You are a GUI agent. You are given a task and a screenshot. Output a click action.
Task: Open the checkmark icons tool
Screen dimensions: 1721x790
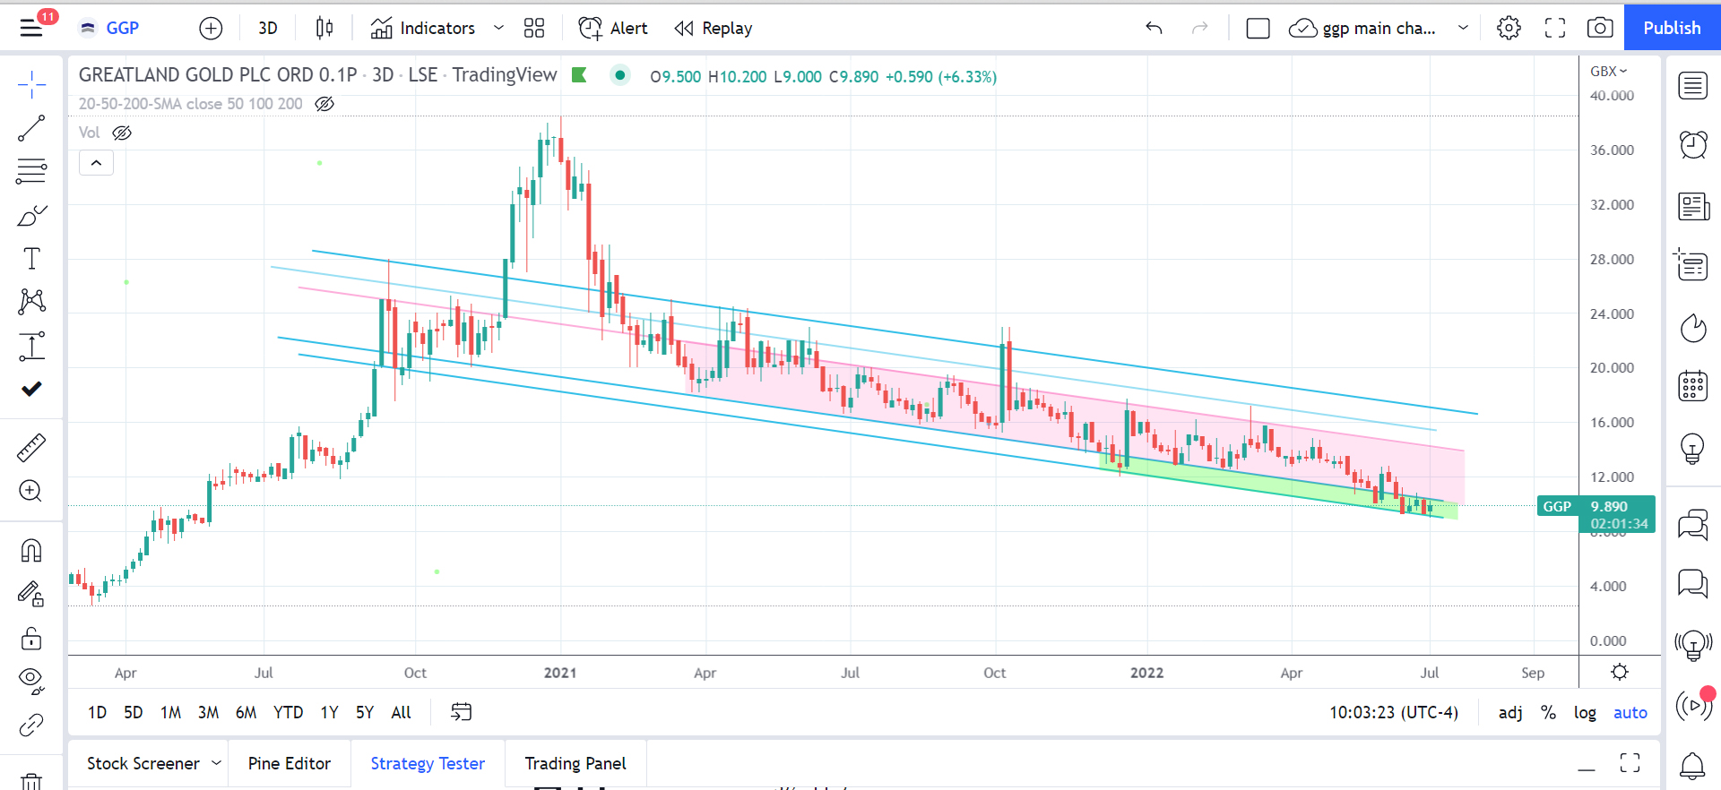[31, 389]
